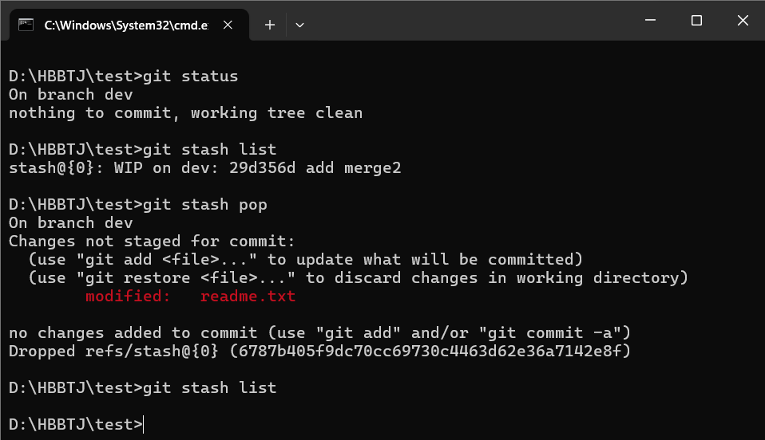Click "nothing to commit, working tree clean" line

coord(185,113)
